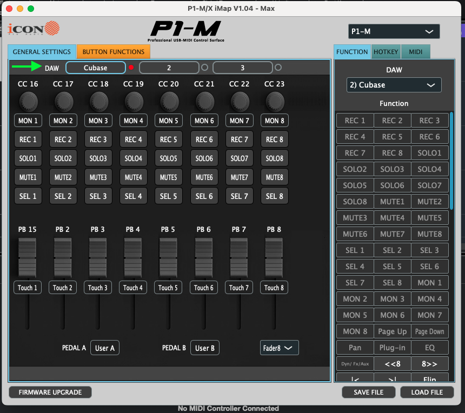Click the CC 19 rotary knob
Image resolution: width=465 pixels, height=413 pixels.
tap(134, 102)
